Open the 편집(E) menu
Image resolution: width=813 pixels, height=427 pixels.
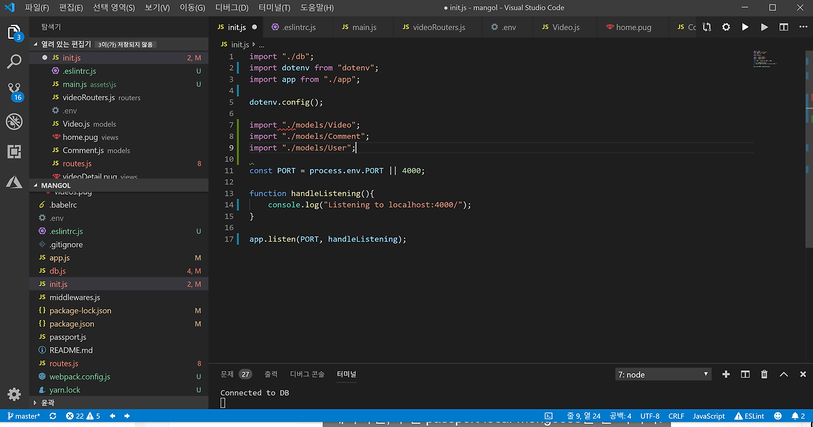coord(71,8)
